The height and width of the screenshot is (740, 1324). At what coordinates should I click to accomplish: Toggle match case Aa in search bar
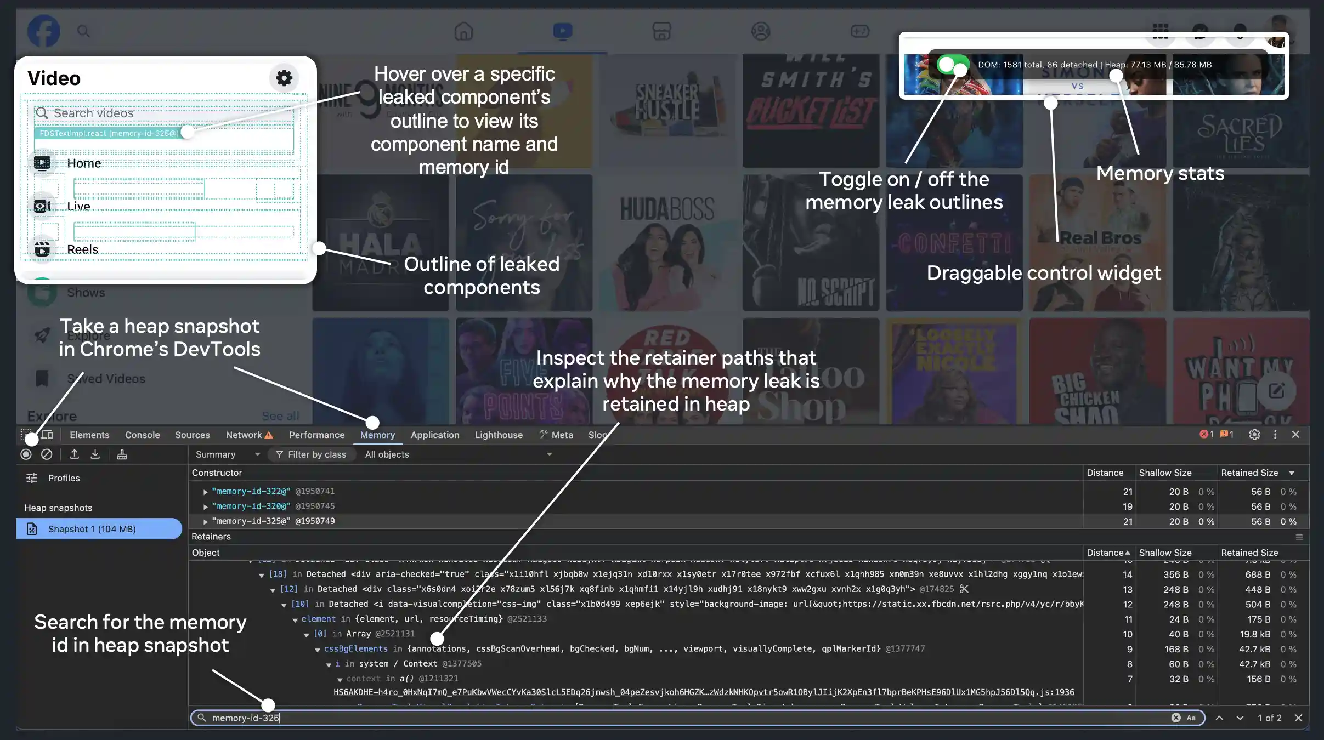(1191, 718)
